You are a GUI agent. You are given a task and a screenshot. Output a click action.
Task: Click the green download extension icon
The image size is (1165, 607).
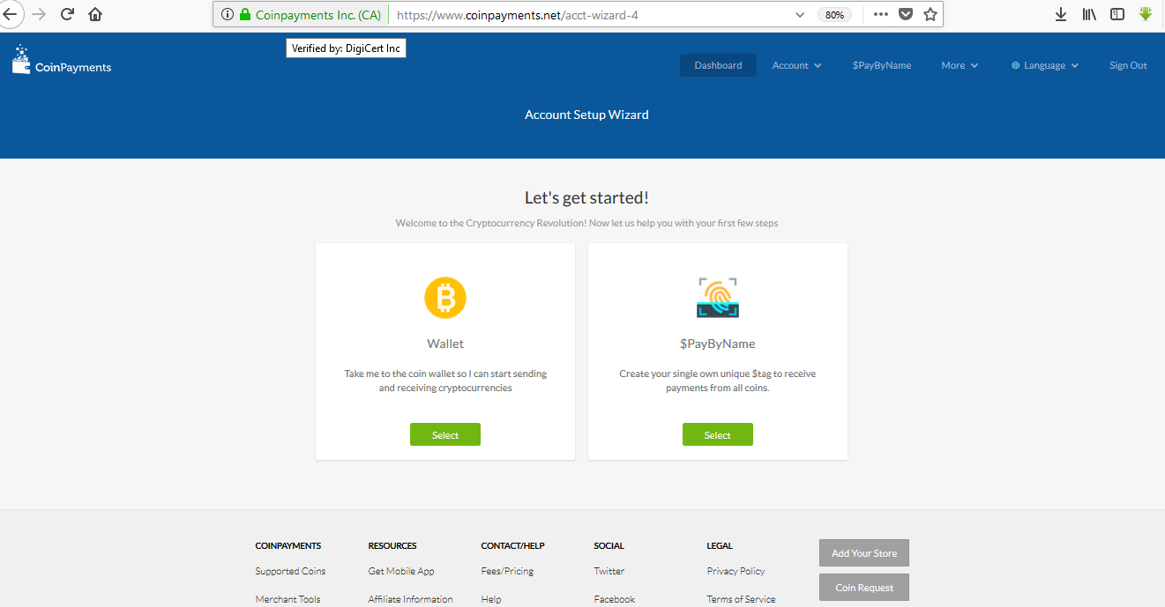tap(1146, 14)
